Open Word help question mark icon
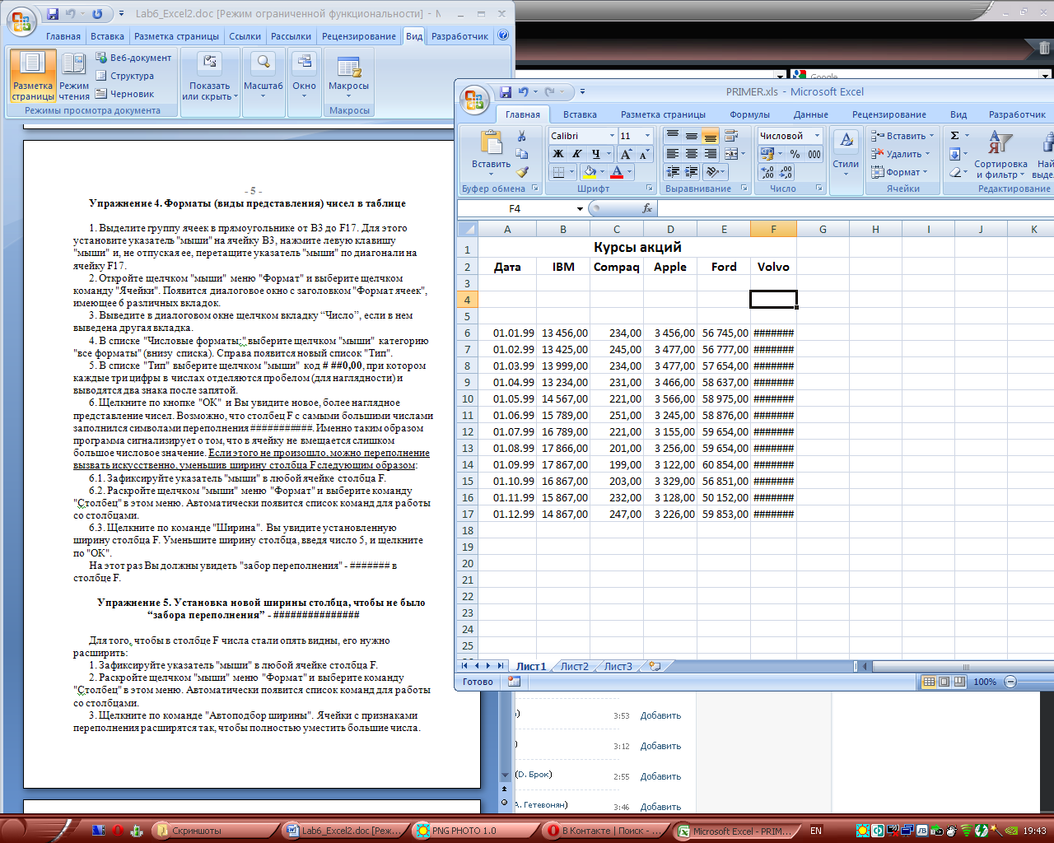 503,35
